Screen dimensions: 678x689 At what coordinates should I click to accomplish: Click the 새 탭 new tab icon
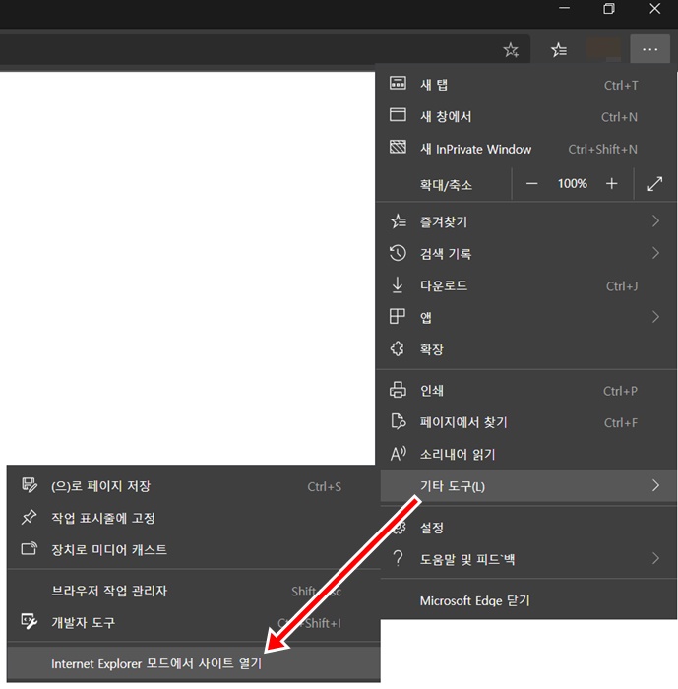coord(398,83)
